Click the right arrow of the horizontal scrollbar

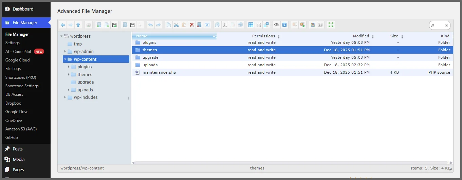451,163
